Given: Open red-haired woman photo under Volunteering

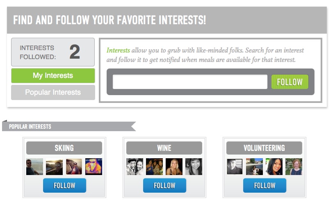Looking at the screenshot, I should point(294,167).
